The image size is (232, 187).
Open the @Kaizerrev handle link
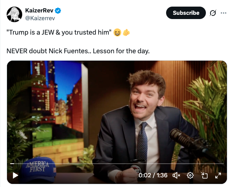[40, 18]
